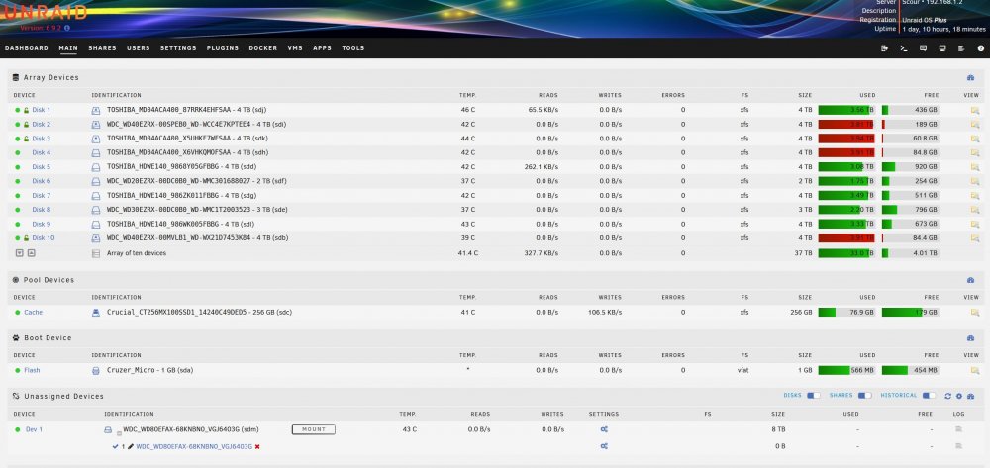Browse Disk 5 contents via view icon
The image size is (990, 468).
tap(975, 167)
